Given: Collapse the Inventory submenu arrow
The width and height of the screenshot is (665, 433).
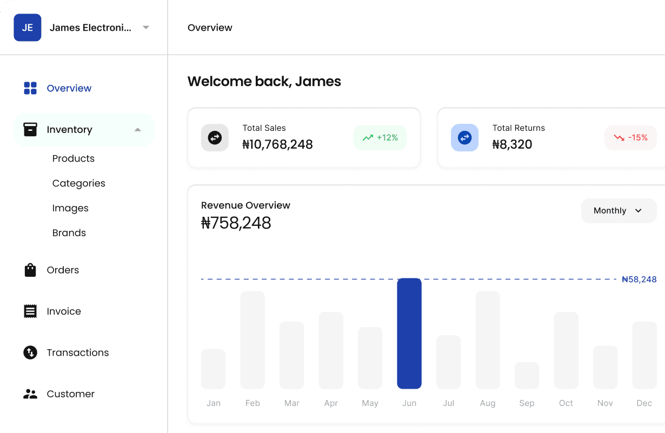Looking at the screenshot, I should 137,130.
